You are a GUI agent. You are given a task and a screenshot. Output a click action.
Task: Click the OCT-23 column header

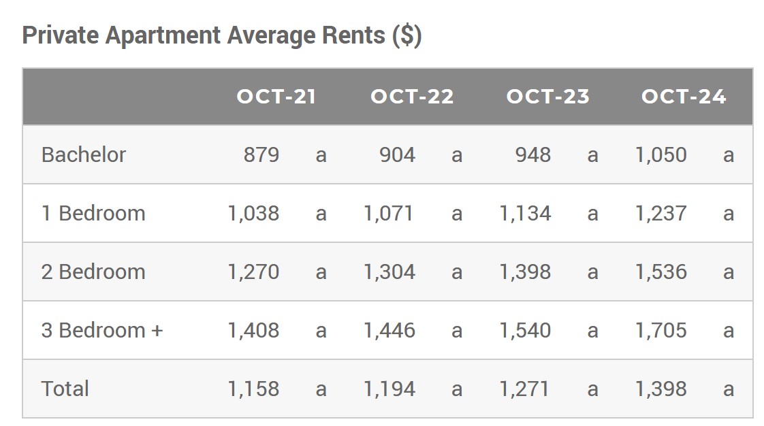(547, 97)
